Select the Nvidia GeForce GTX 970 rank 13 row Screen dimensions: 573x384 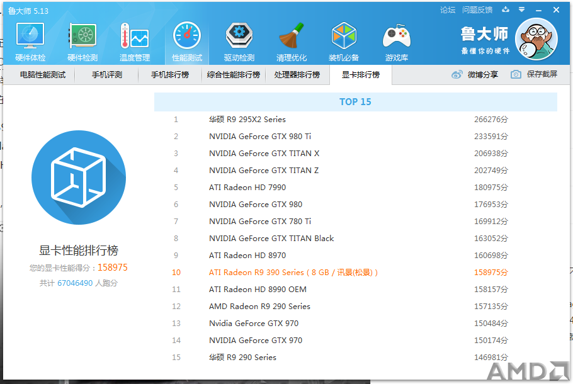356,324
